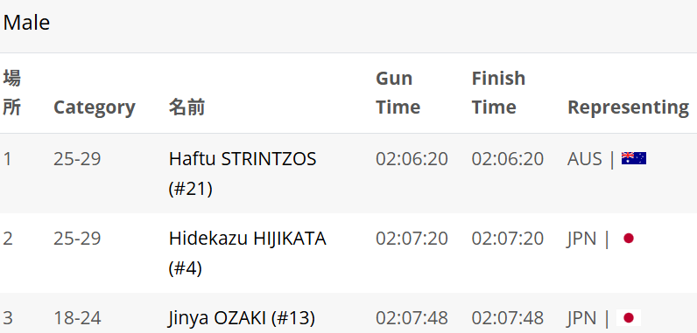Click the finish time 02:07:48
This screenshot has width=697, height=333.
[x=508, y=318]
